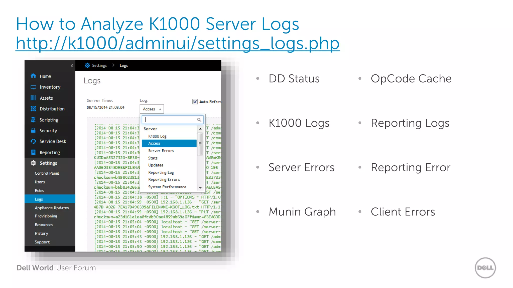
Task: Open Security in the sidebar
Action: coord(48,130)
